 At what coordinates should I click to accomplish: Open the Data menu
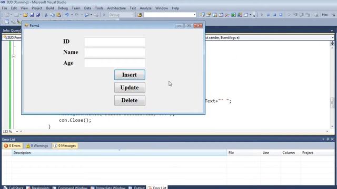point(87,8)
